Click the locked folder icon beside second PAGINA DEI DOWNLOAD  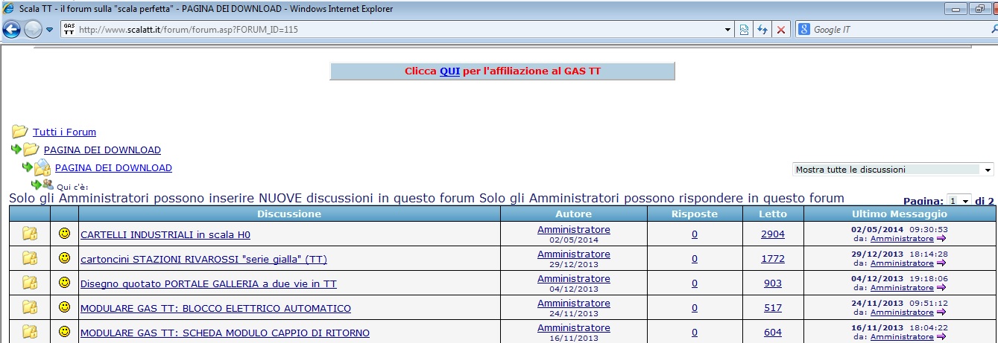(x=42, y=168)
